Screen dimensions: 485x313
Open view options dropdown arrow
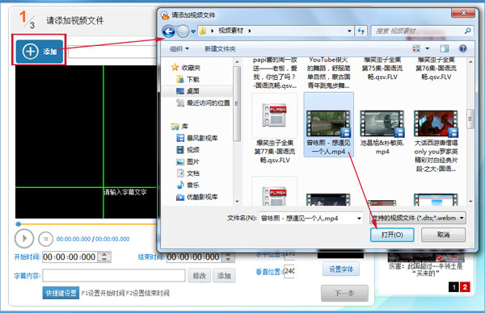(428, 48)
